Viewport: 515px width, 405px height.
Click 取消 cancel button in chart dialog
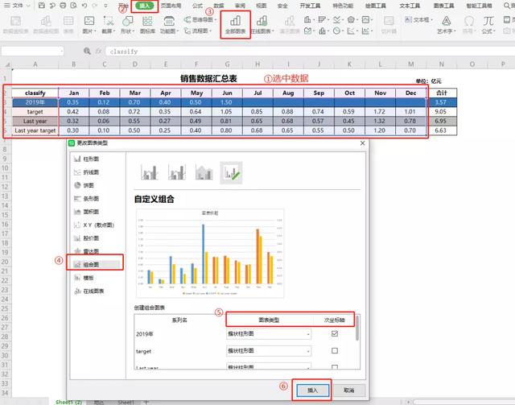(x=348, y=391)
